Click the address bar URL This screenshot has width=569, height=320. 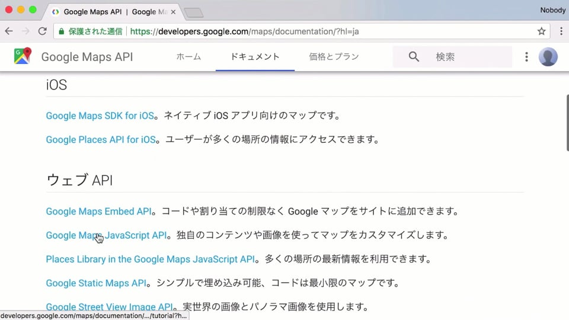[x=244, y=31]
